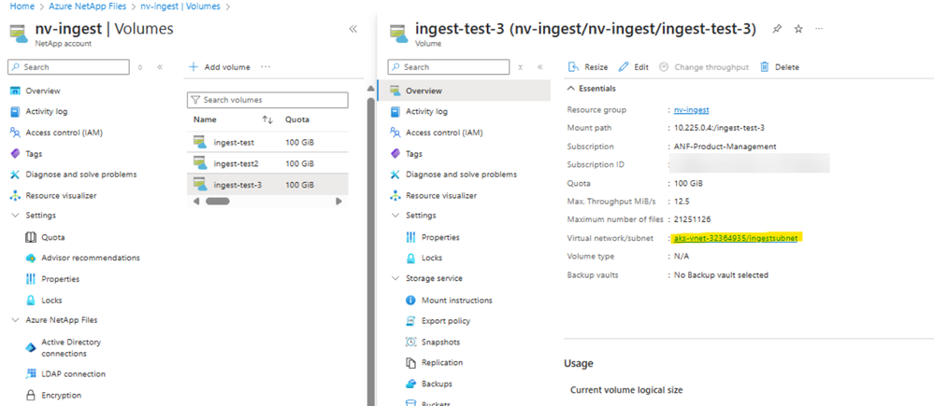Select the ingest-test volume row
This screenshot has height=406, width=934.
pyautogui.click(x=267, y=143)
